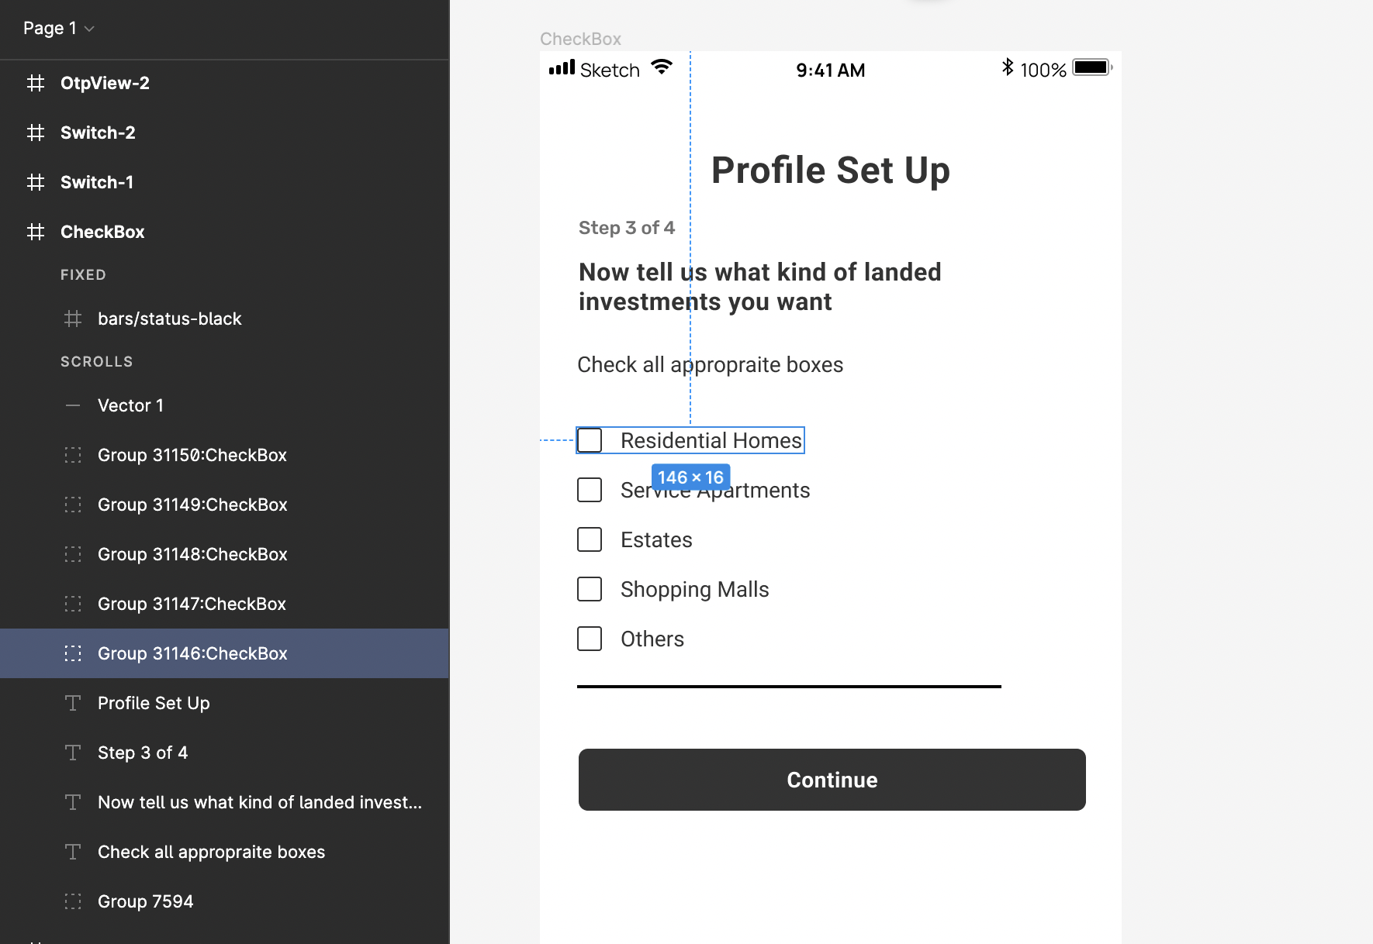The image size is (1373, 944).
Task: Click the group icon of Group 31150:CheckBox
Action: (x=73, y=455)
